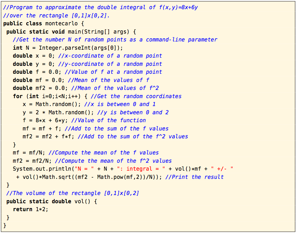This screenshot has width=296, height=233.
Task: Click the 'return 1*2;' statement
Action: [30, 209]
